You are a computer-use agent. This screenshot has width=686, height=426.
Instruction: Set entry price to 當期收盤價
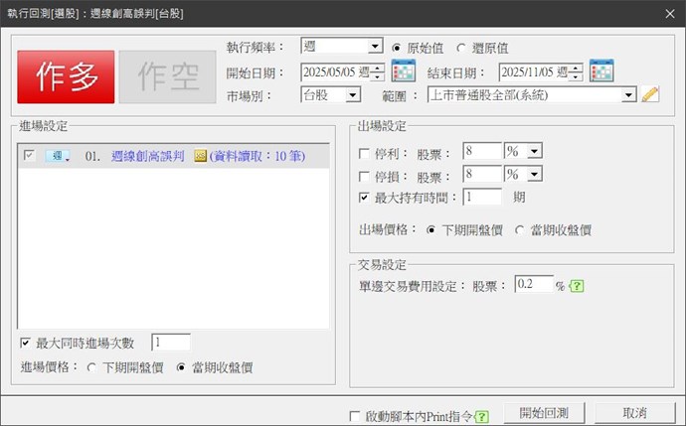(181, 367)
